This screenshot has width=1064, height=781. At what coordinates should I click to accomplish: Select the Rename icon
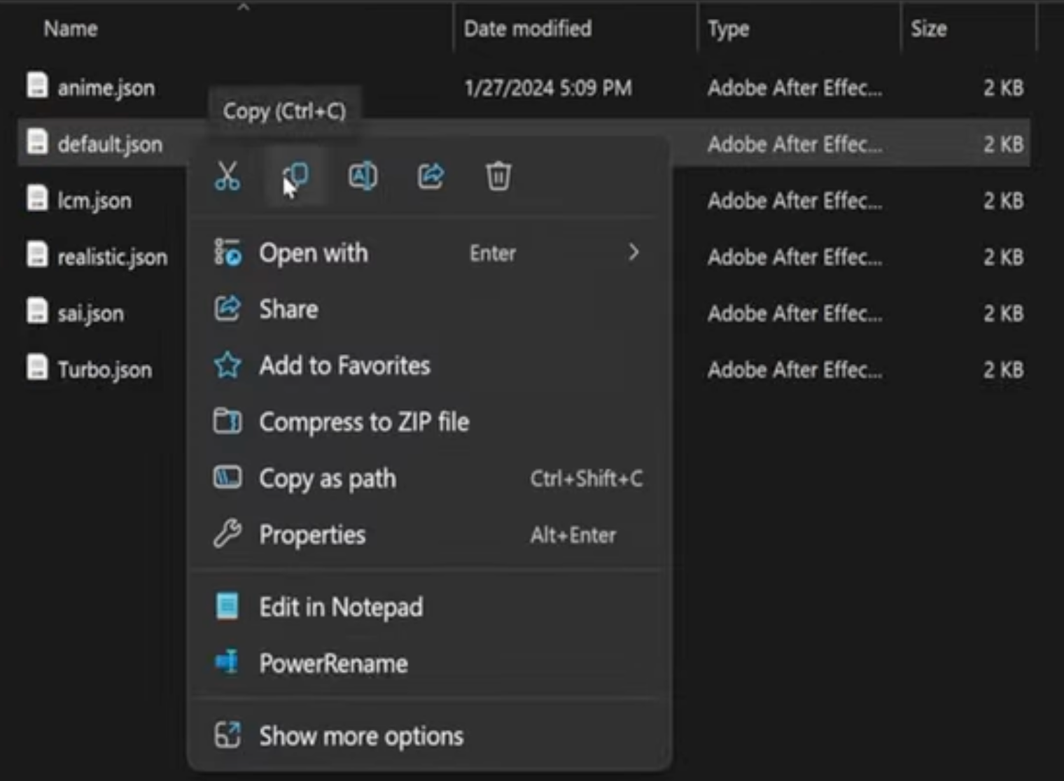tap(362, 176)
